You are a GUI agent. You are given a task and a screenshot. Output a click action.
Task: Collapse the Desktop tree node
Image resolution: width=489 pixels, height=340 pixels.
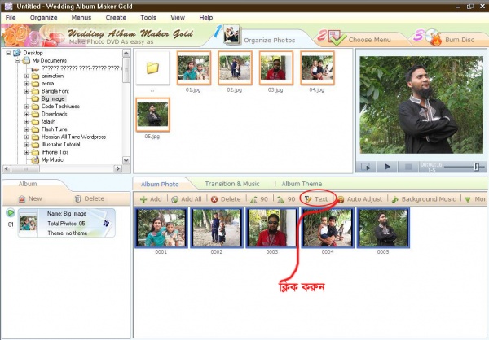point(8,53)
